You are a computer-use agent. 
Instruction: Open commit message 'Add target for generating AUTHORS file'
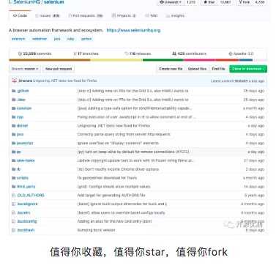pyautogui.click(x=111, y=196)
